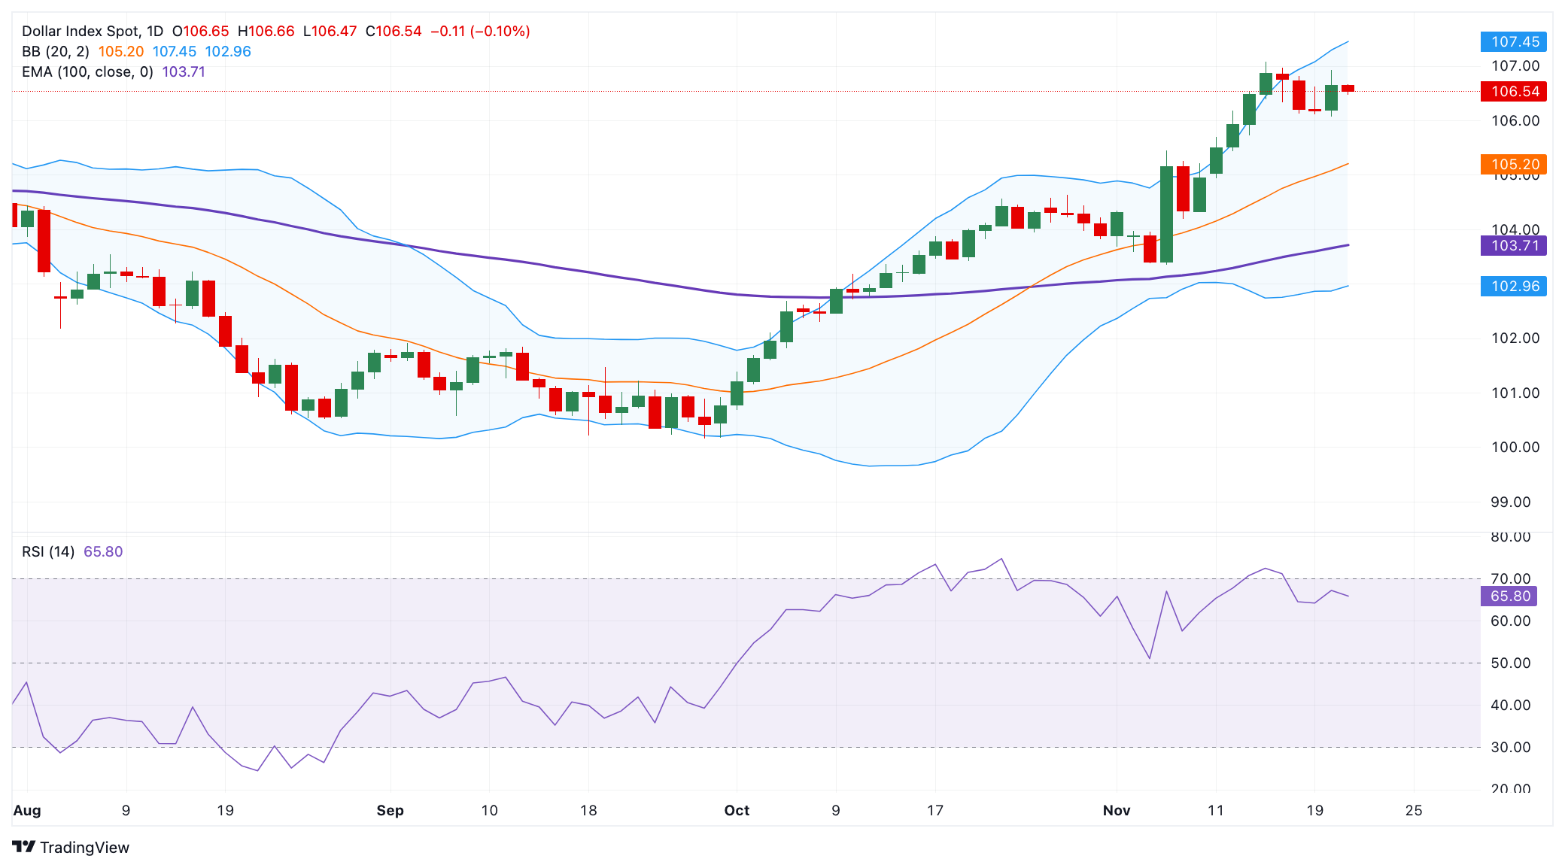This screenshot has width=1565, height=868.
Task: Click the Oct label on time axis
Action: [737, 810]
